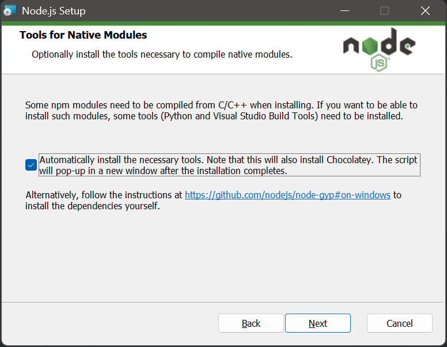The image size is (447, 347).
Task: Cancel the Node.js setup
Action: (x=399, y=323)
